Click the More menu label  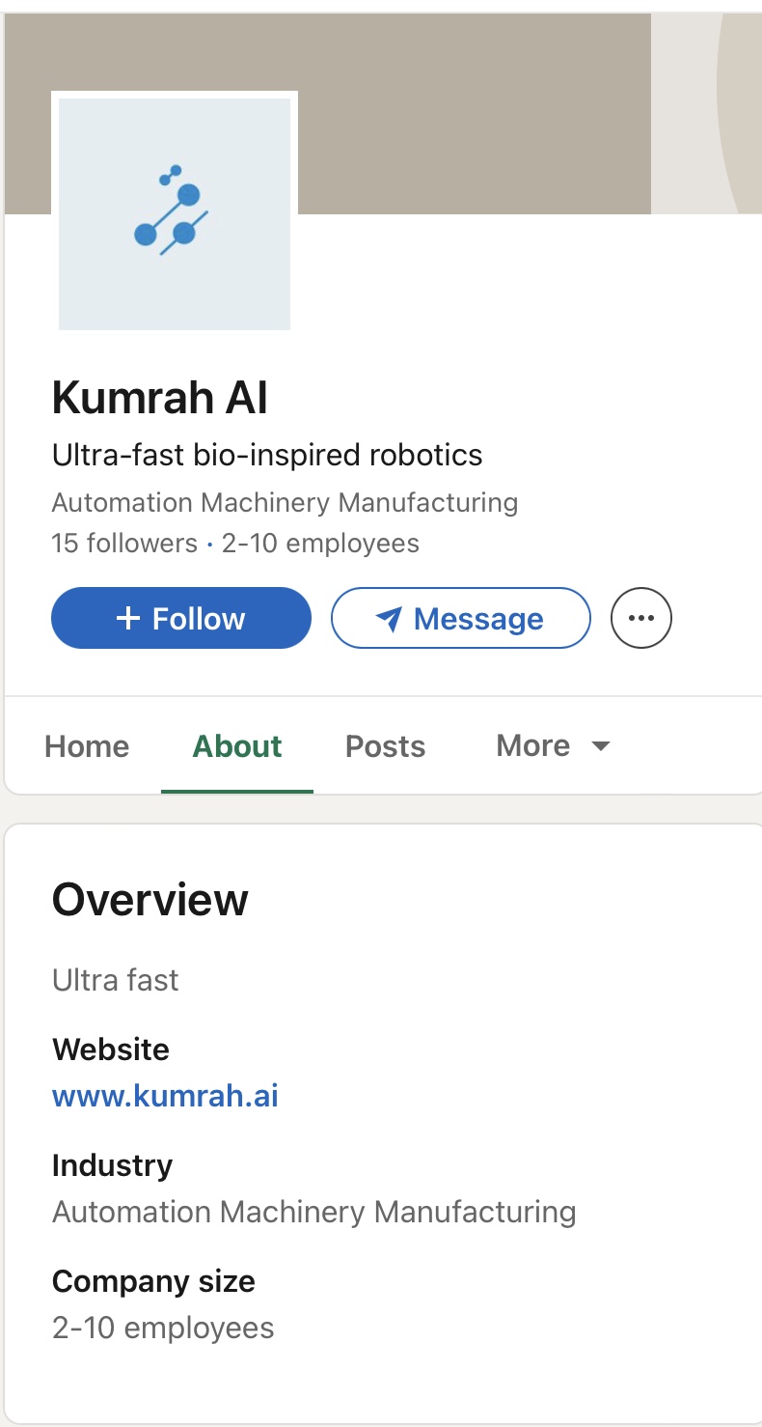pyautogui.click(x=533, y=746)
